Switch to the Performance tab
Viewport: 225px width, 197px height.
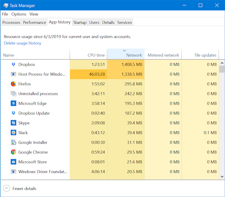34,23
